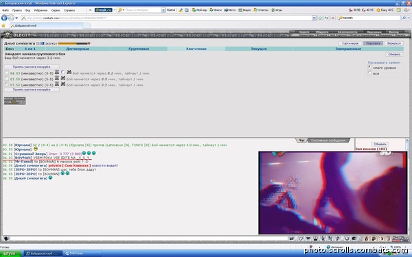Select the 'все' radio button under Показывать заявки
Viewport: 412px width, 257px height.
(x=369, y=73)
